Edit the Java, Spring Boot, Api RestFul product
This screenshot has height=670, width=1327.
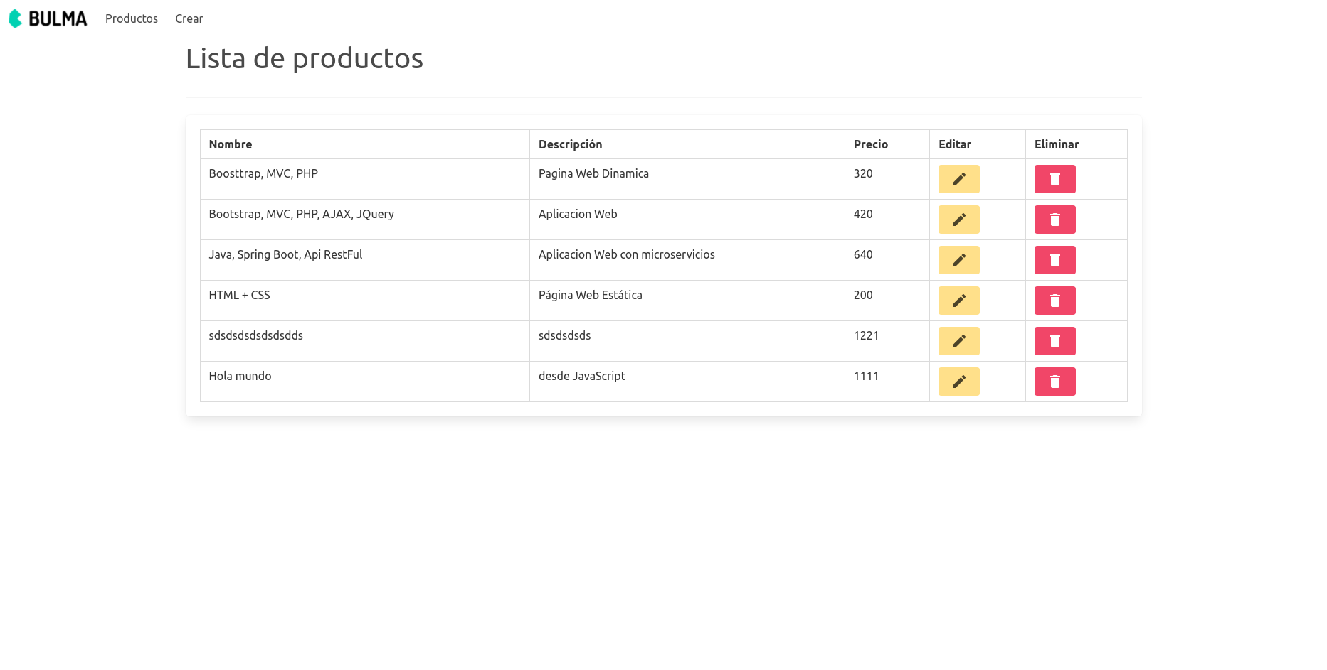958,260
